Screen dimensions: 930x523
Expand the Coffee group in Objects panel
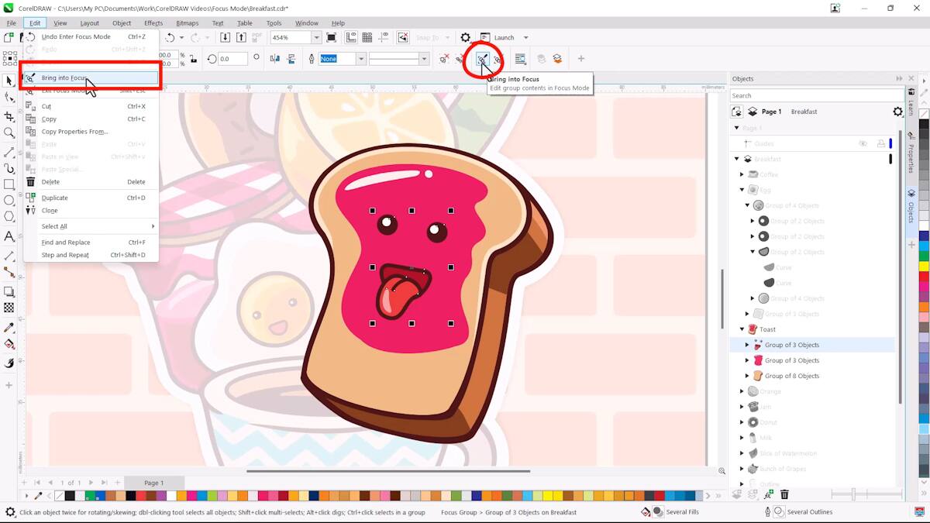click(x=742, y=174)
